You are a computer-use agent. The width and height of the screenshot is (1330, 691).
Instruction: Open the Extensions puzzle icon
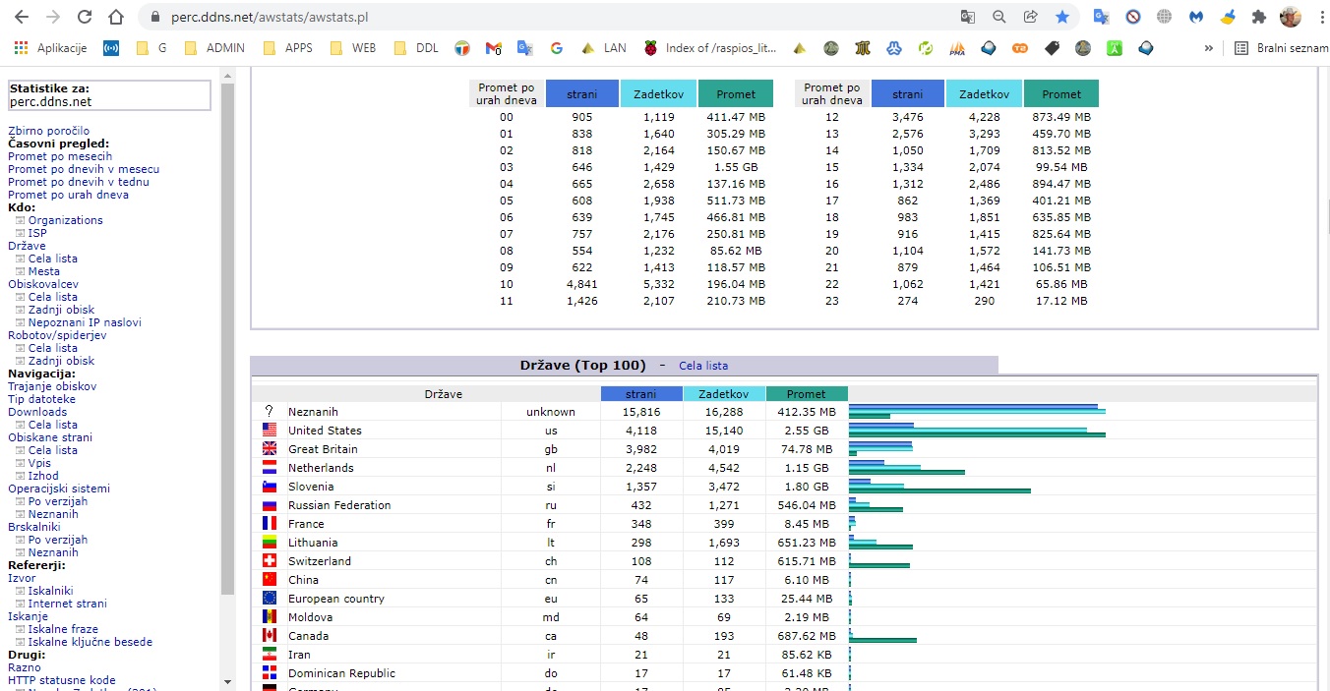[1258, 17]
